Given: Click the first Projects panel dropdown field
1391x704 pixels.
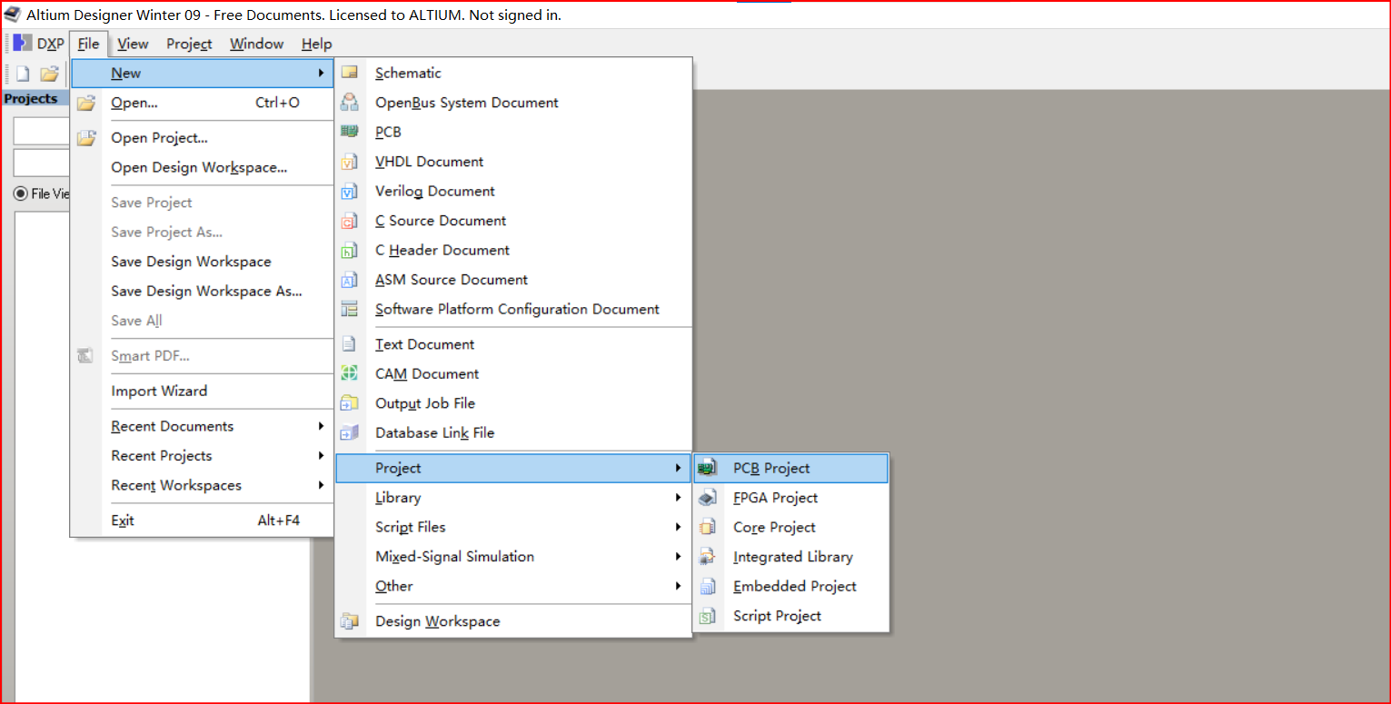Looking at the screenshot, I should (42, 131).
